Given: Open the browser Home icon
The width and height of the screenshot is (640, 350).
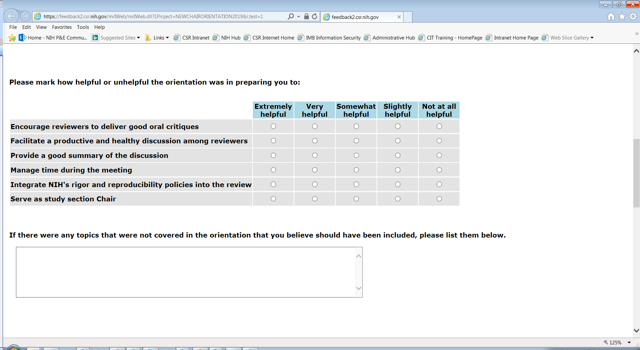Looking at the screenshot, I should (x=611, y=17).
